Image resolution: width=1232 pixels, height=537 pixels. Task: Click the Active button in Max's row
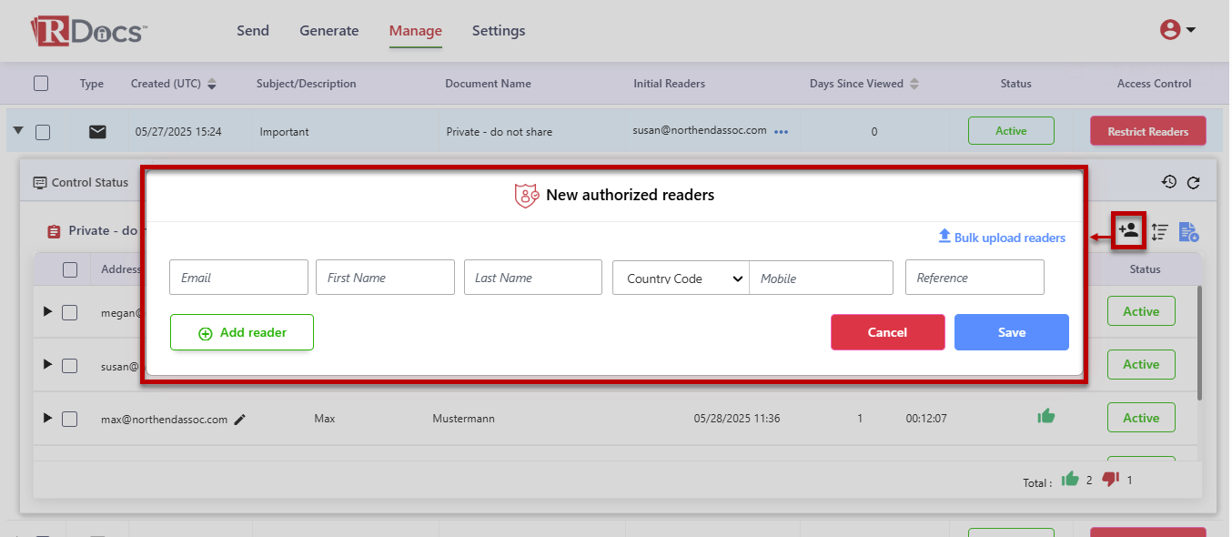tap(1141, 418)
